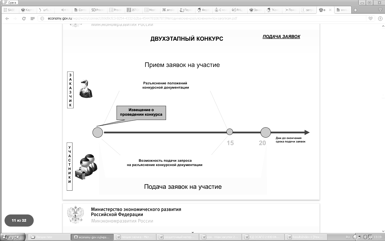Viewport: 385px width, 241px height.
Task: Click the Заказчик businessman icon
Action: coord(86,89)
